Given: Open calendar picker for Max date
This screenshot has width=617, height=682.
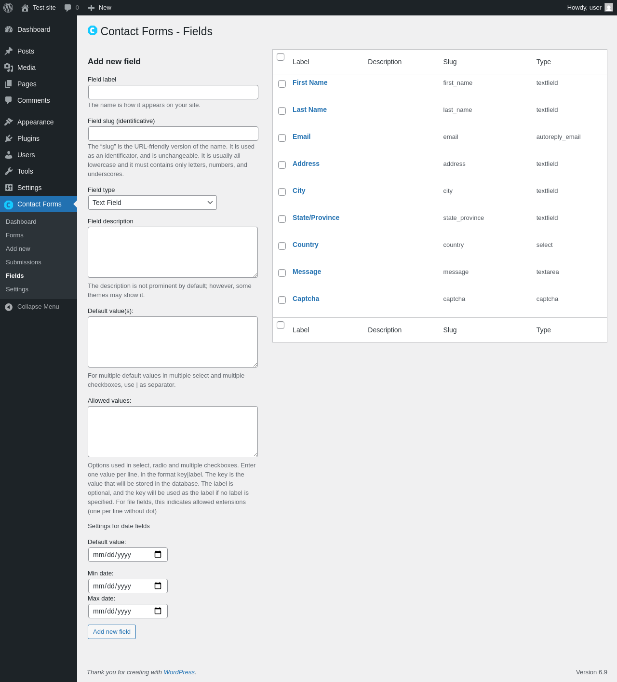Looking at the screenshot, I should [158, 611].
